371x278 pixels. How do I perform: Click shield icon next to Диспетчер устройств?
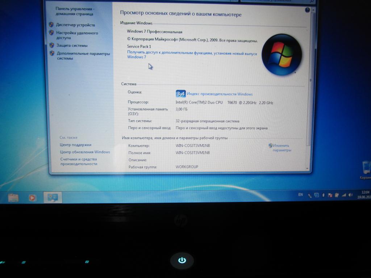coord(51,24)
